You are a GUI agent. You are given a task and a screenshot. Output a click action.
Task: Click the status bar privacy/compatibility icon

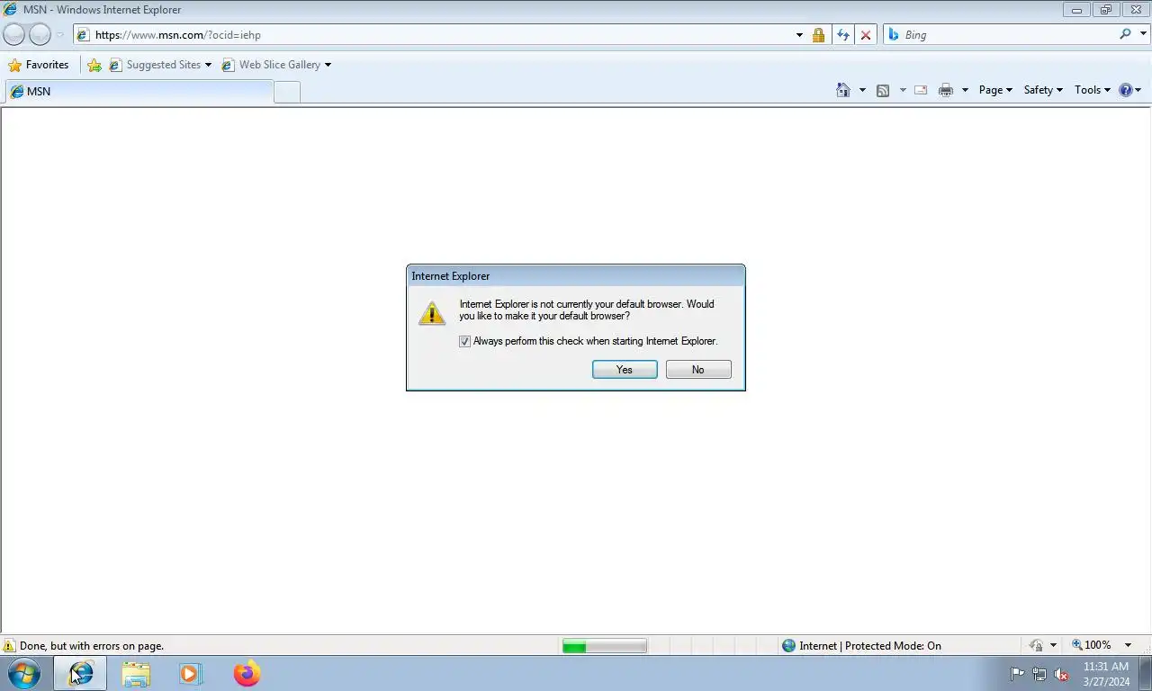pyautogui.click(x=1037, y=646)
